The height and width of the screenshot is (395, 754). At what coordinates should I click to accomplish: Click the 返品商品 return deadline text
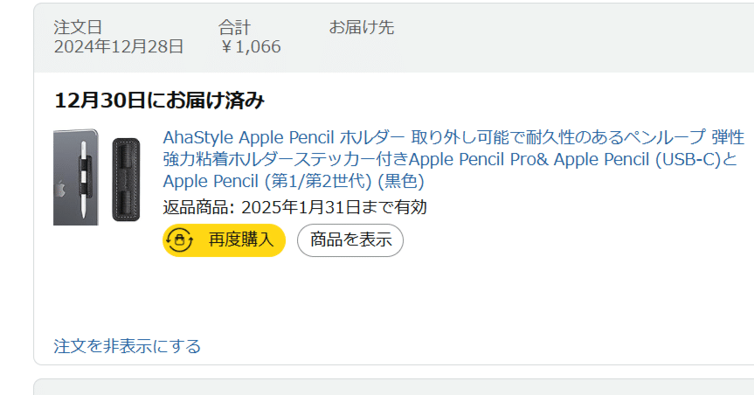pos(294,207)
